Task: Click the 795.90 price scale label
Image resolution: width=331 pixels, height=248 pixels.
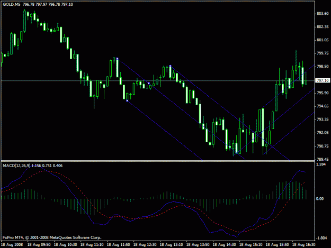Action: click(x=323, y=93)
